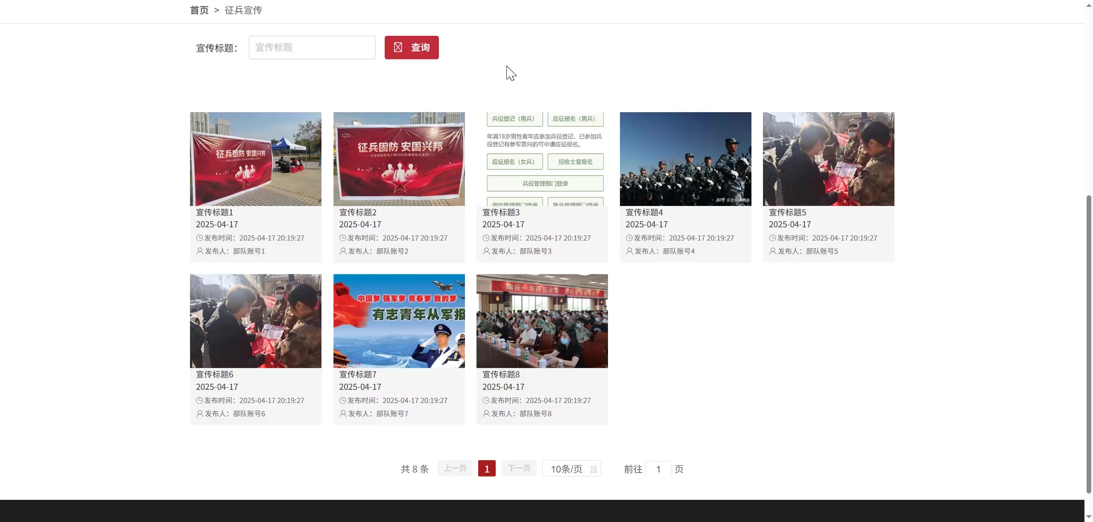The height and width of the screenshot is (522, 1093).
Task: Click user icon beside 部队账号5
Action: [773, 251]
